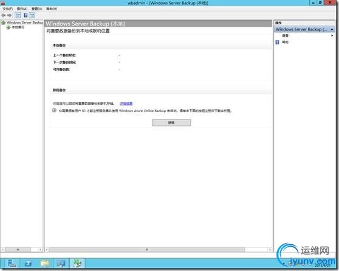Click the blue Help icon in the toolbar
The image size is (339, 271).
(x=26, y=15)
